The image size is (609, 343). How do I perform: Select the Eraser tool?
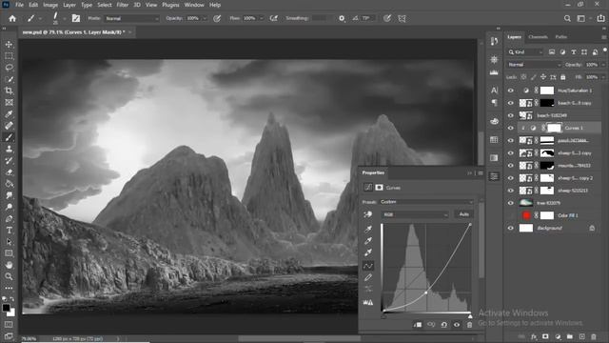(9, 172)
